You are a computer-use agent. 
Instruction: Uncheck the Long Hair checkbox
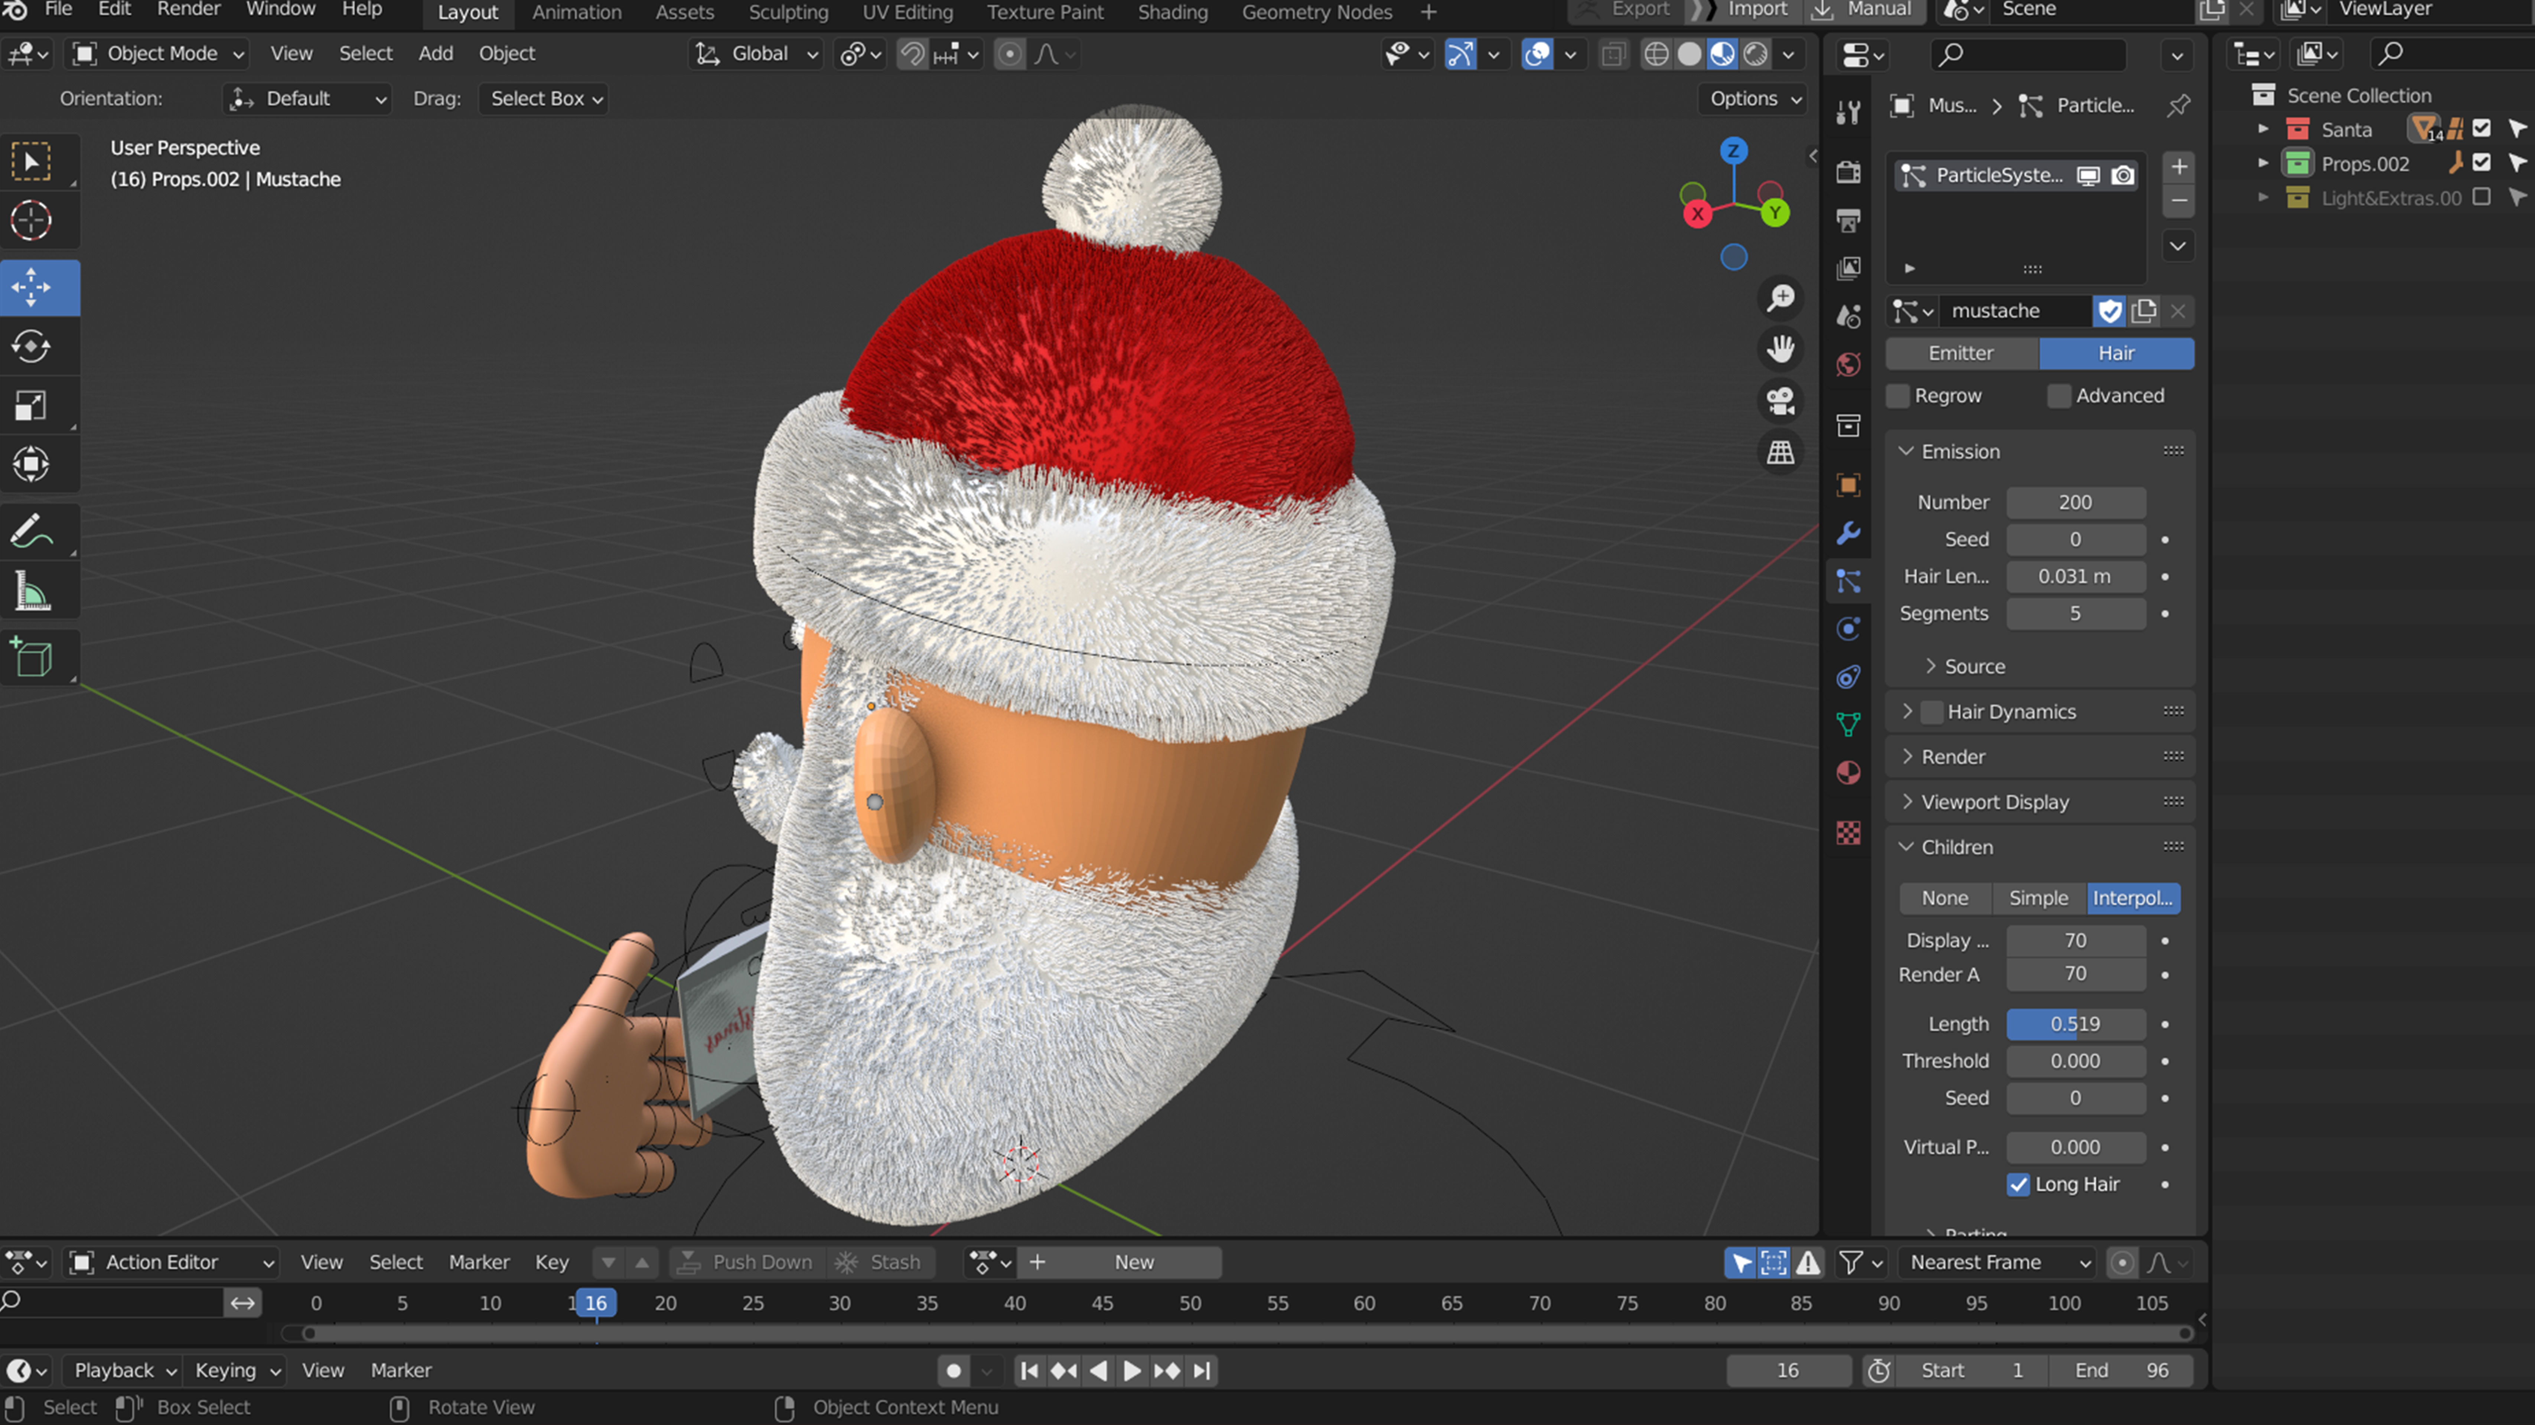tap(2018, 1185)
